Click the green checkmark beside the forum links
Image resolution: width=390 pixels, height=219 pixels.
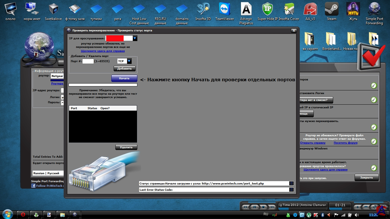pos(374,141)
